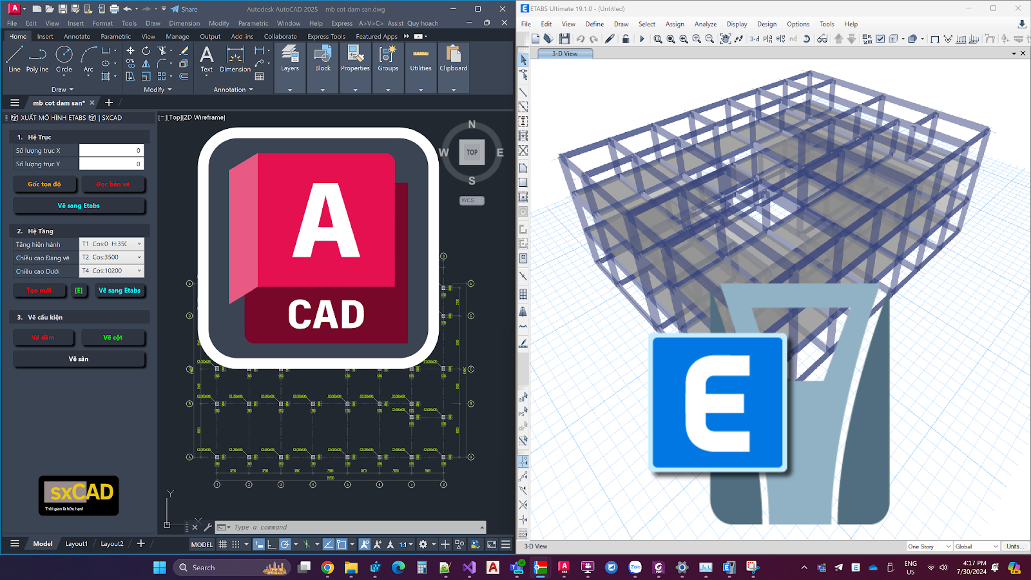Click ETABS Elevation view toolbar button
The height and width of the screenshot is (580, 1031).
coord(780,39)
